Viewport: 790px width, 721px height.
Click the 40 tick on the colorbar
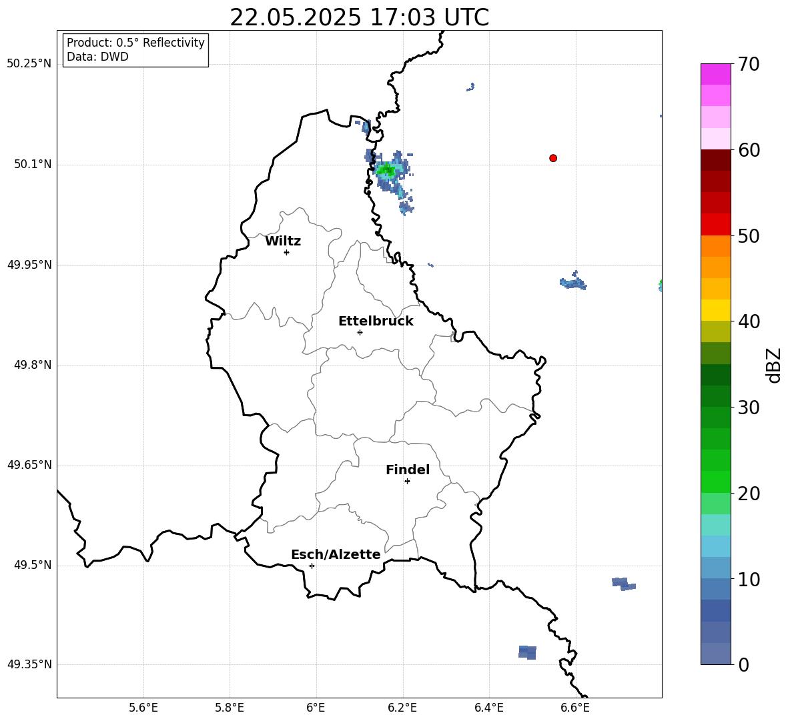[749, 321]
